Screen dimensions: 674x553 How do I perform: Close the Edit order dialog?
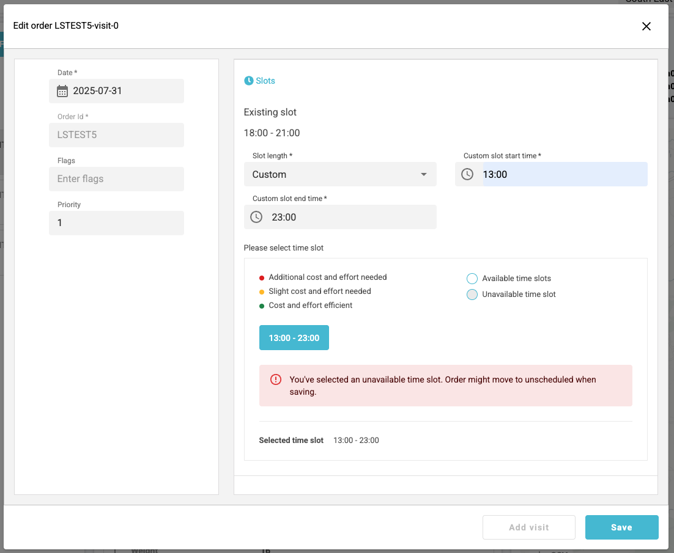tap(646, 26)
